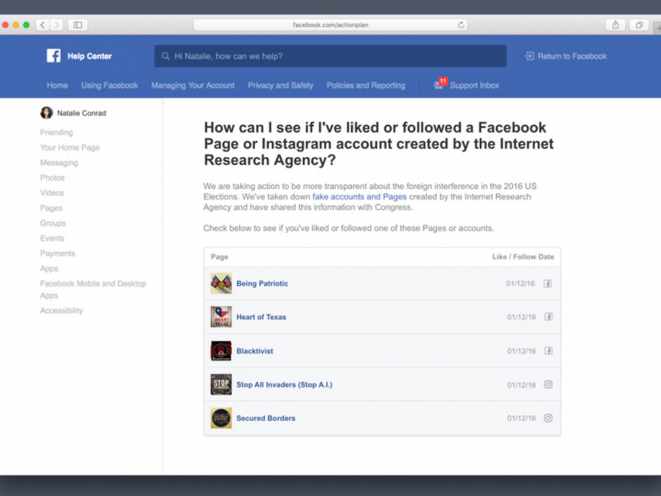Select Friending in the sidebar
Screen dimensions: 661x496
coord(56,133)
